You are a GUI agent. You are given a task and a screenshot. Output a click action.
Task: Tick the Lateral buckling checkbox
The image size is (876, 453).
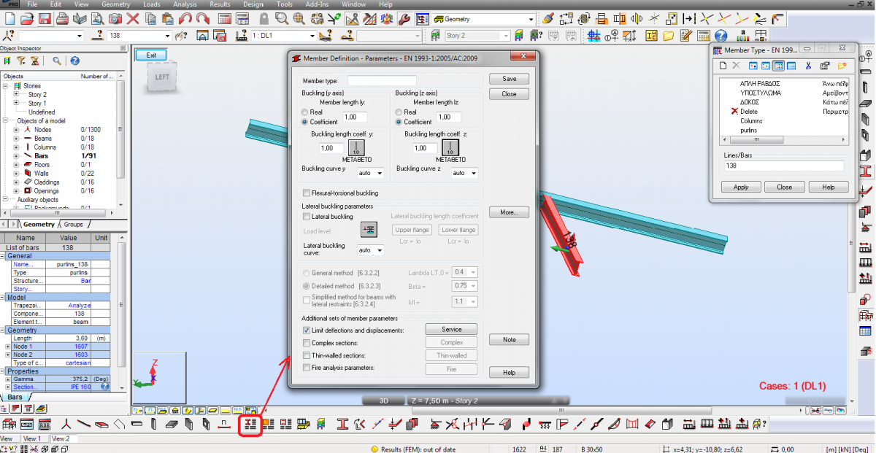pyautogui.click(x=307, y=217)
